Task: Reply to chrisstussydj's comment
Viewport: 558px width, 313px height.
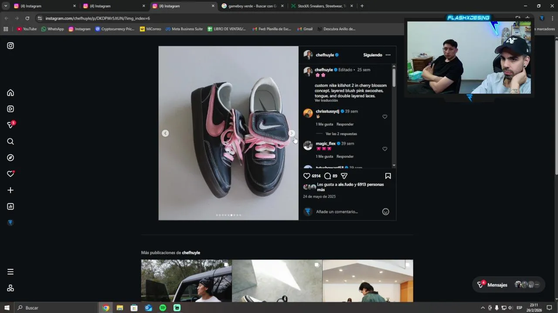Action: tap(345, 124)
